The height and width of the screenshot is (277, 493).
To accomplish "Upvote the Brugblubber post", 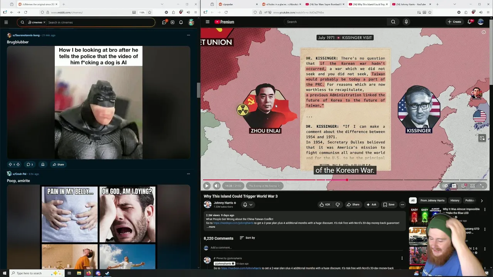I will point(10,164).
